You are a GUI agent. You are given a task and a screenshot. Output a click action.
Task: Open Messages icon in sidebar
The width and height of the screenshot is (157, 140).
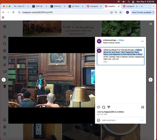(x=5, y=65)
